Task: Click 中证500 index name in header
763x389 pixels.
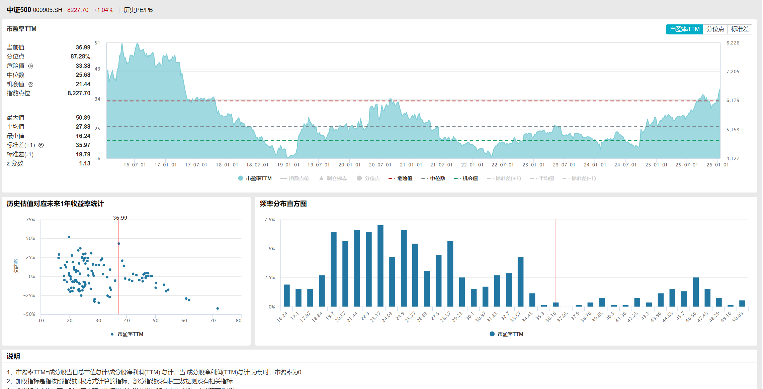Action: click(x=19, y=10)
